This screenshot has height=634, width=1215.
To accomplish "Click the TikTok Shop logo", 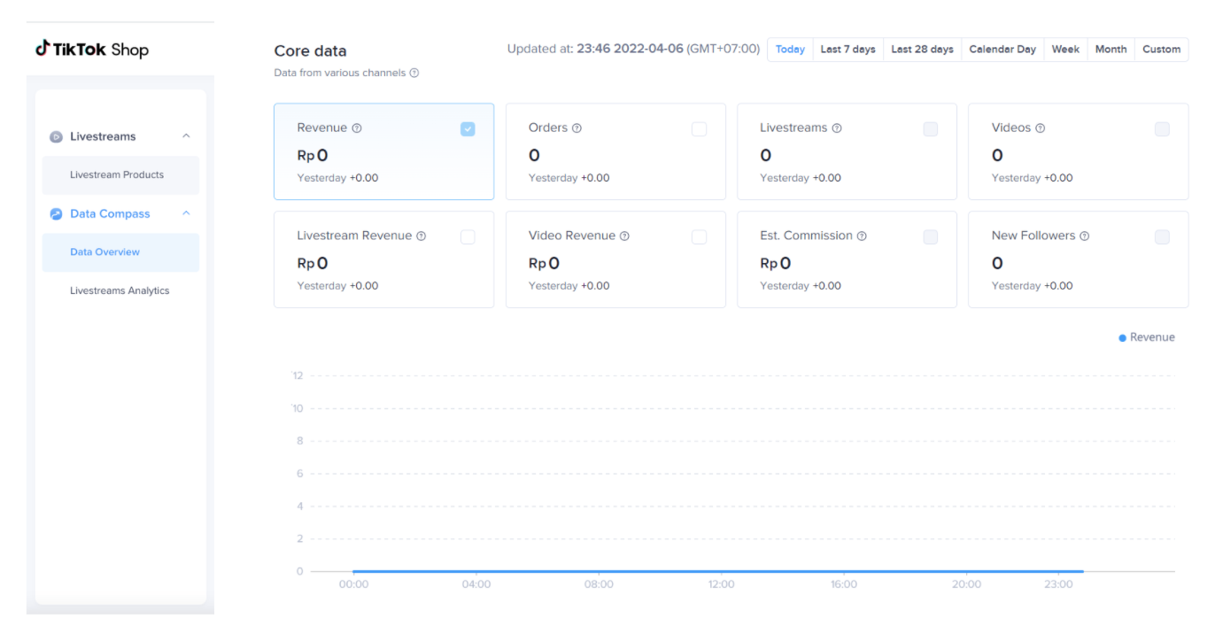I will [92, 50].
